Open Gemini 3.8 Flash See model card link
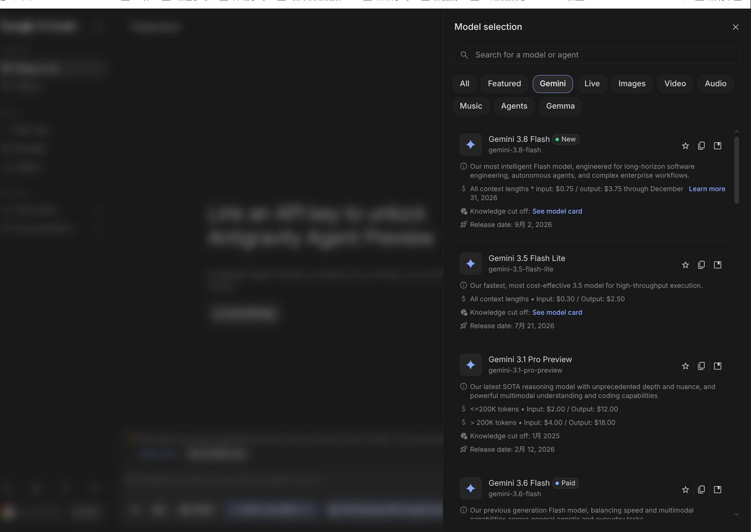 [x=557, y=211]
